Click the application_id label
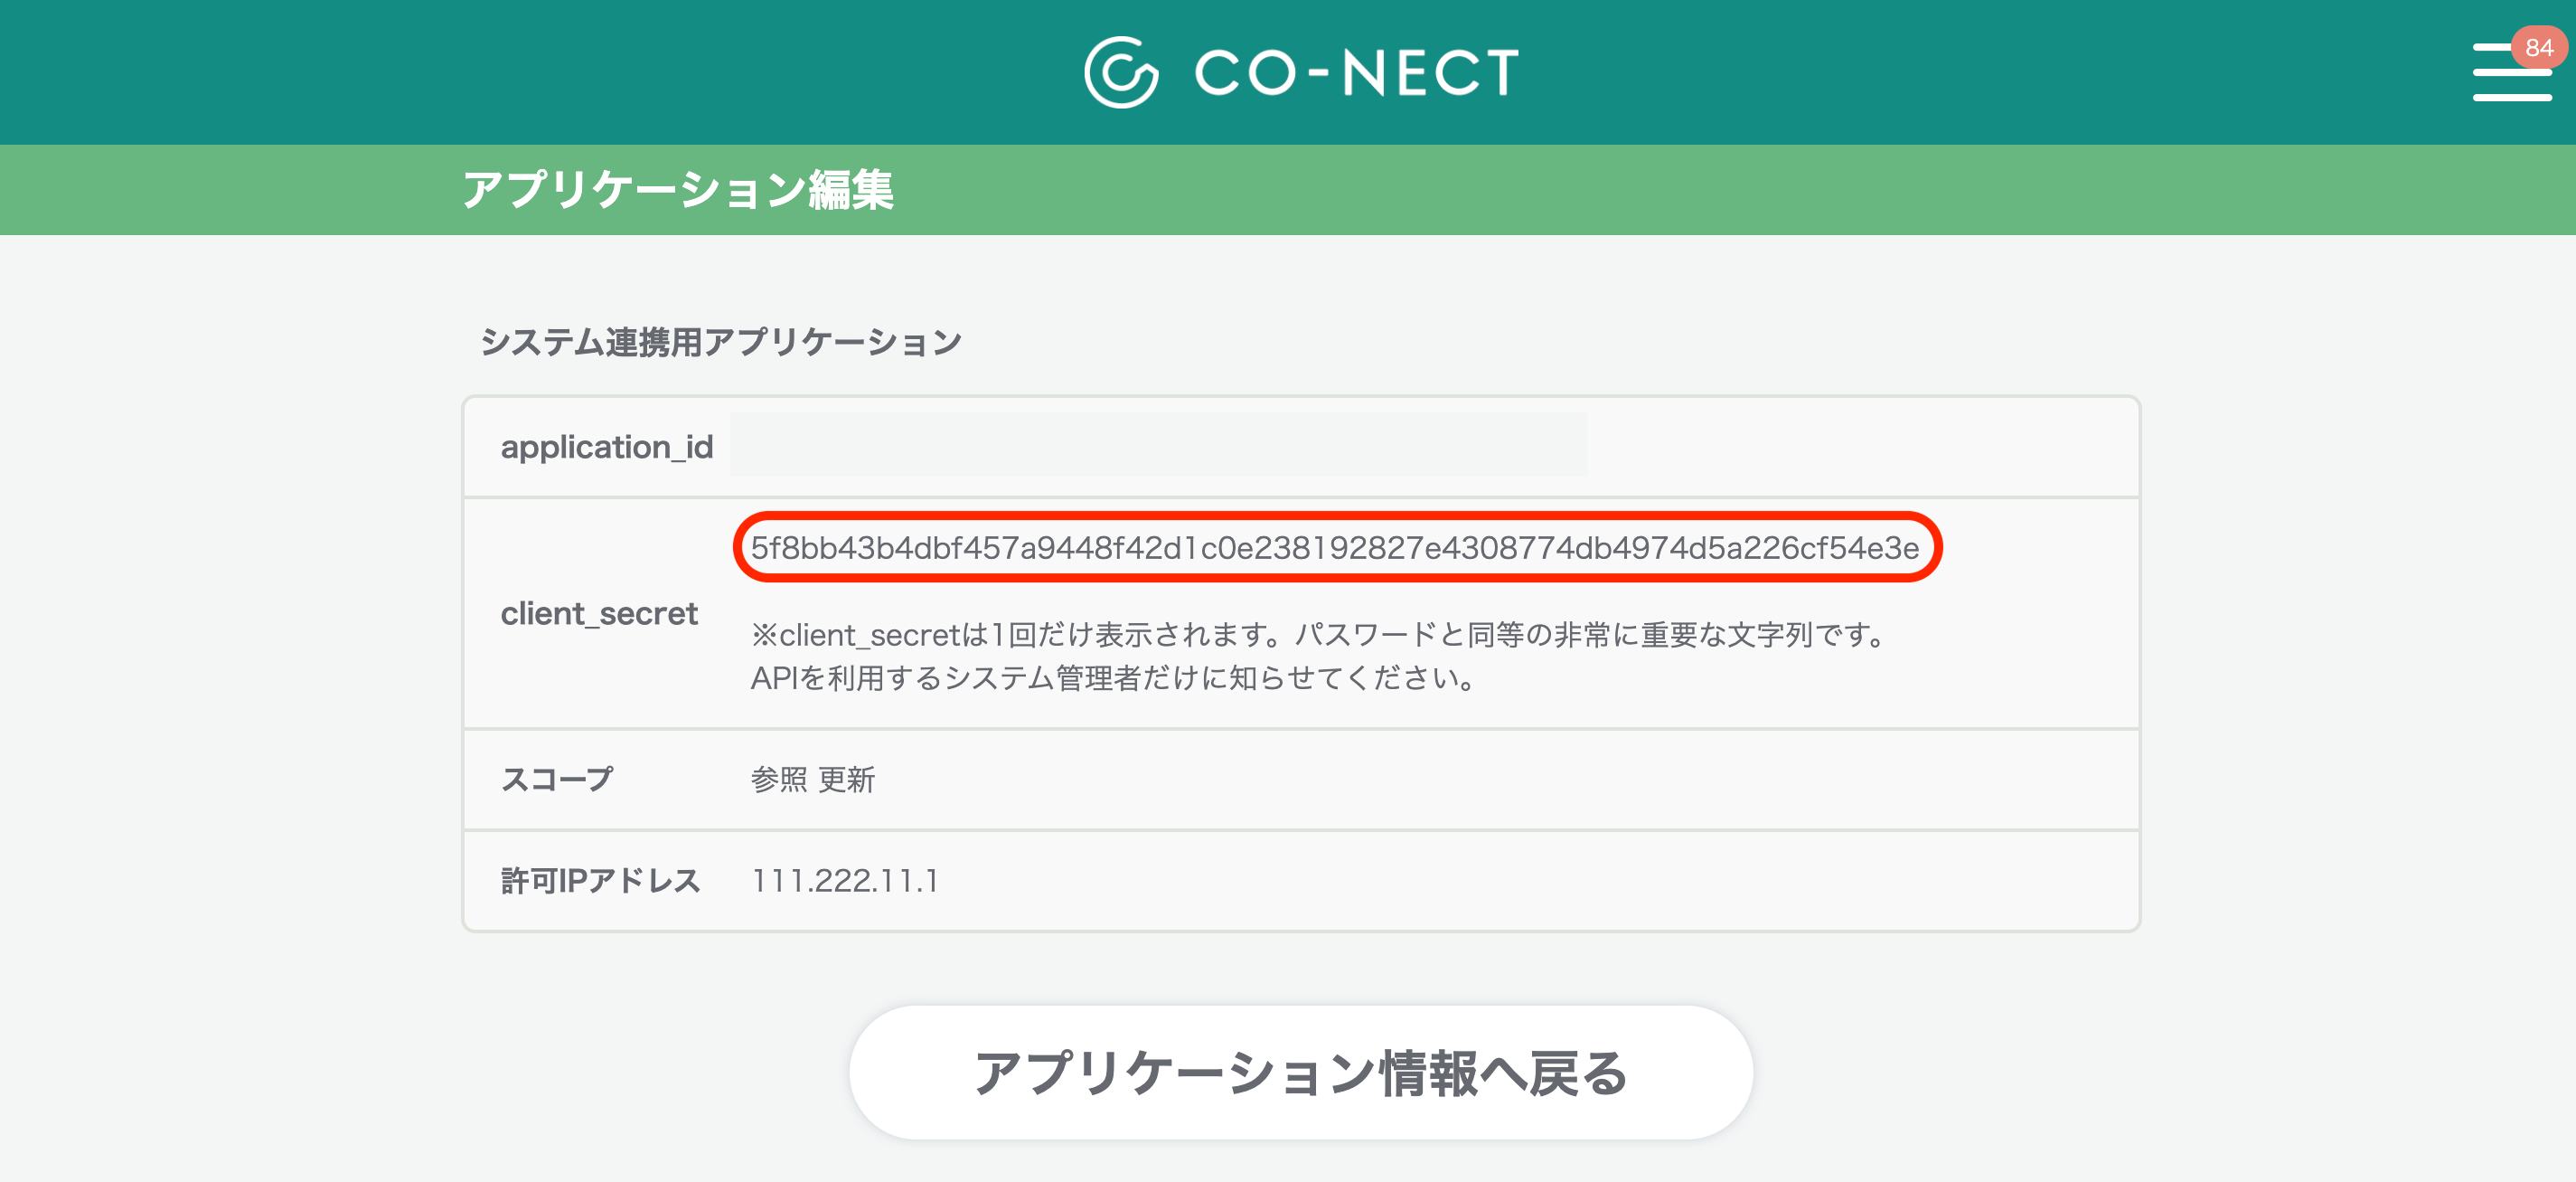The image size is (2576, 1182). pyautogui.click(x=607, y=447)
